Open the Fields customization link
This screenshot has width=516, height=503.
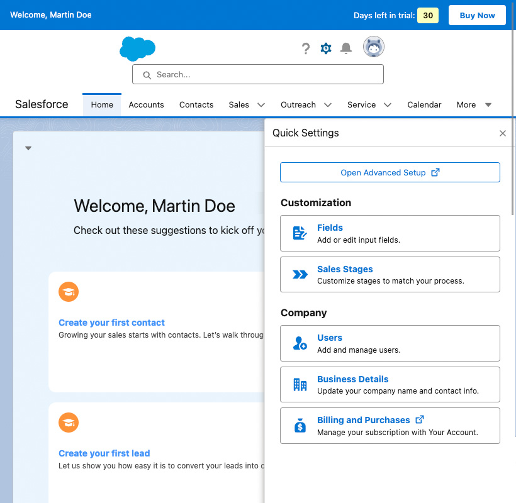330,228
